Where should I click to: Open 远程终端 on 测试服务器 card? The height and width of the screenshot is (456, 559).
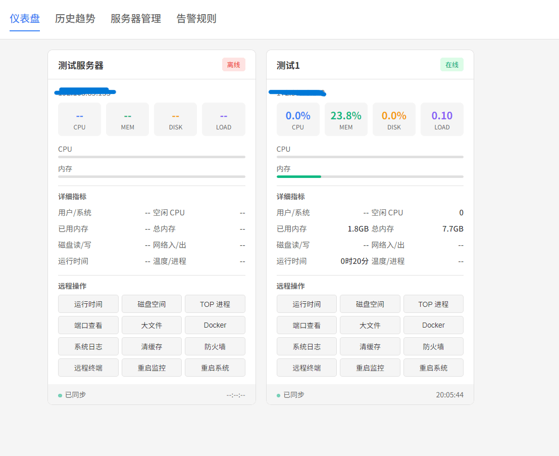(x=88, y=368)
